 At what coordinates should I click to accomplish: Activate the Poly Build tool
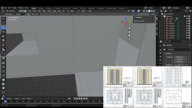click(3, 80)
